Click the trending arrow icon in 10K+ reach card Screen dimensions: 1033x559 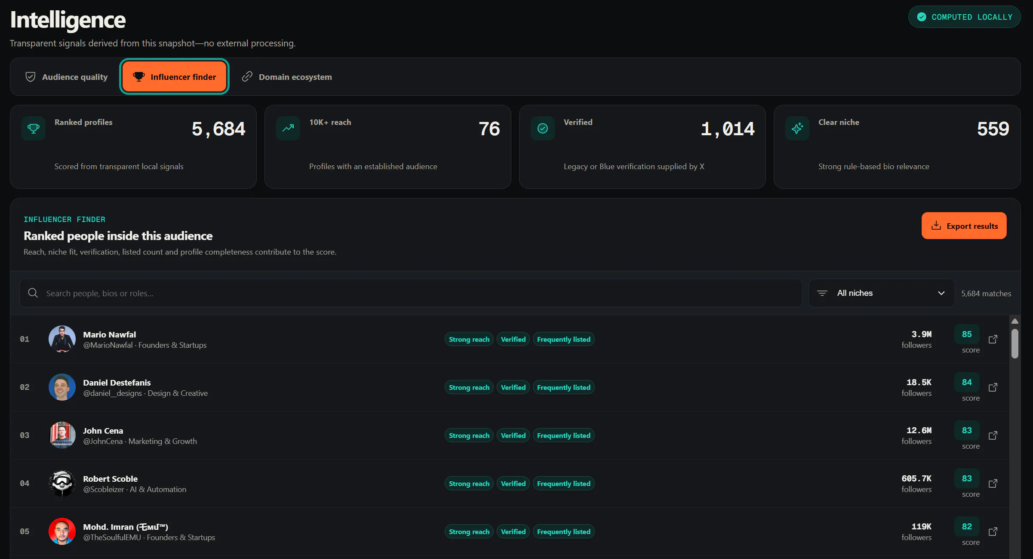pos(288,128)
